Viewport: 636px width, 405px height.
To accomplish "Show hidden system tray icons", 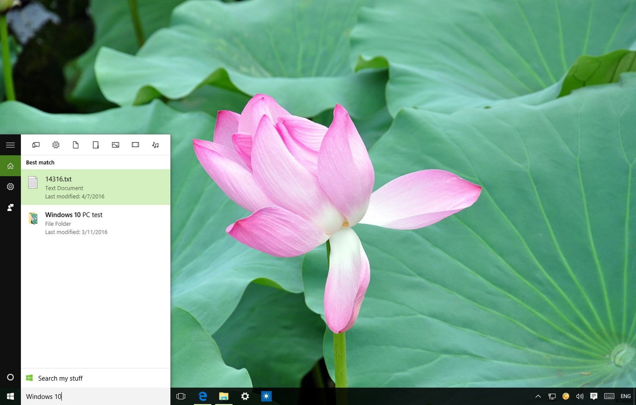I will 537,396.
